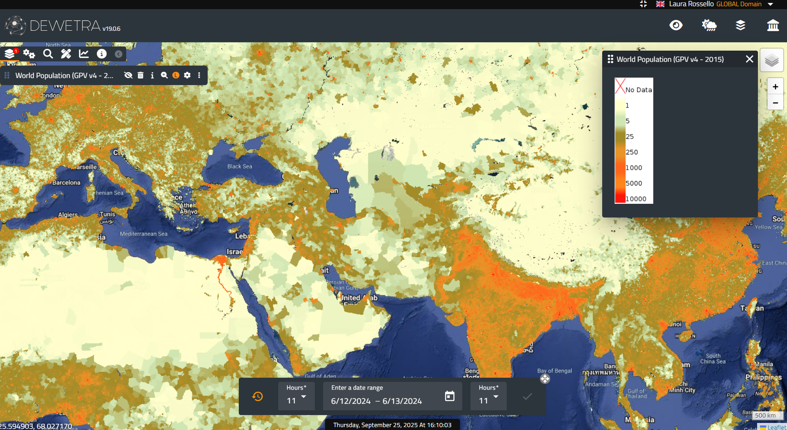The height and width of the screenshot is (430, 787).
Task: Toggle the orange legend button for layer
Action: (176, 75)
